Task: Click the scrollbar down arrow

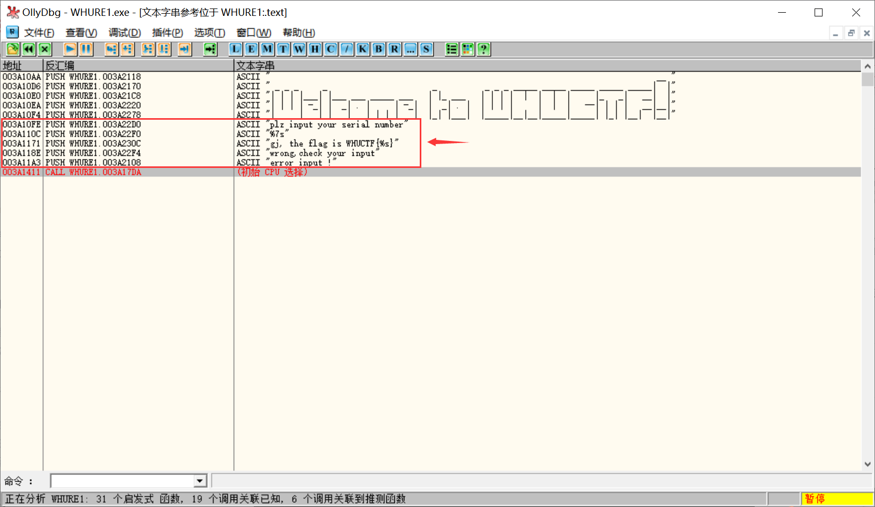Action: 868,464
